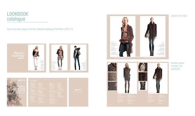Open the dark-haired model in grey jacket page
The image size is (195, 116).
[x=78, y=57]
